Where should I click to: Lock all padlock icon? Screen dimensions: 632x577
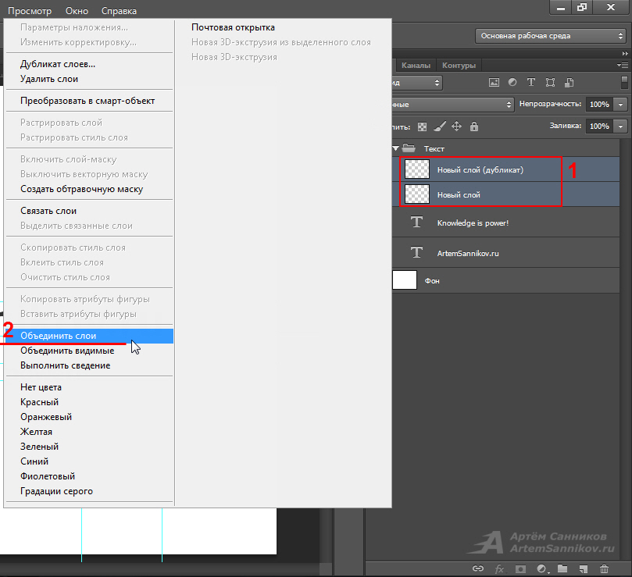474,126
